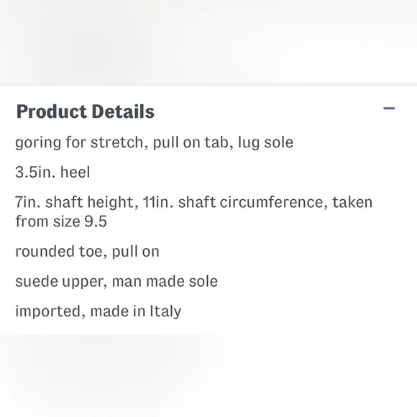The image size is (417, 417).
Task: Click the "7in. shaft height" text
Action: click(75, 202)
